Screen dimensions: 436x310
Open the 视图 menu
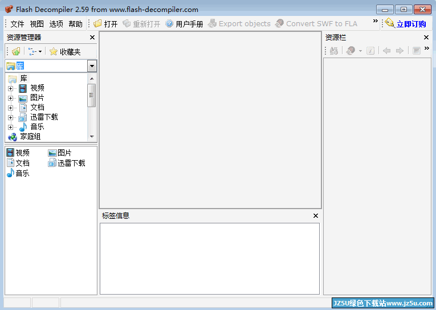pos(36,24)
